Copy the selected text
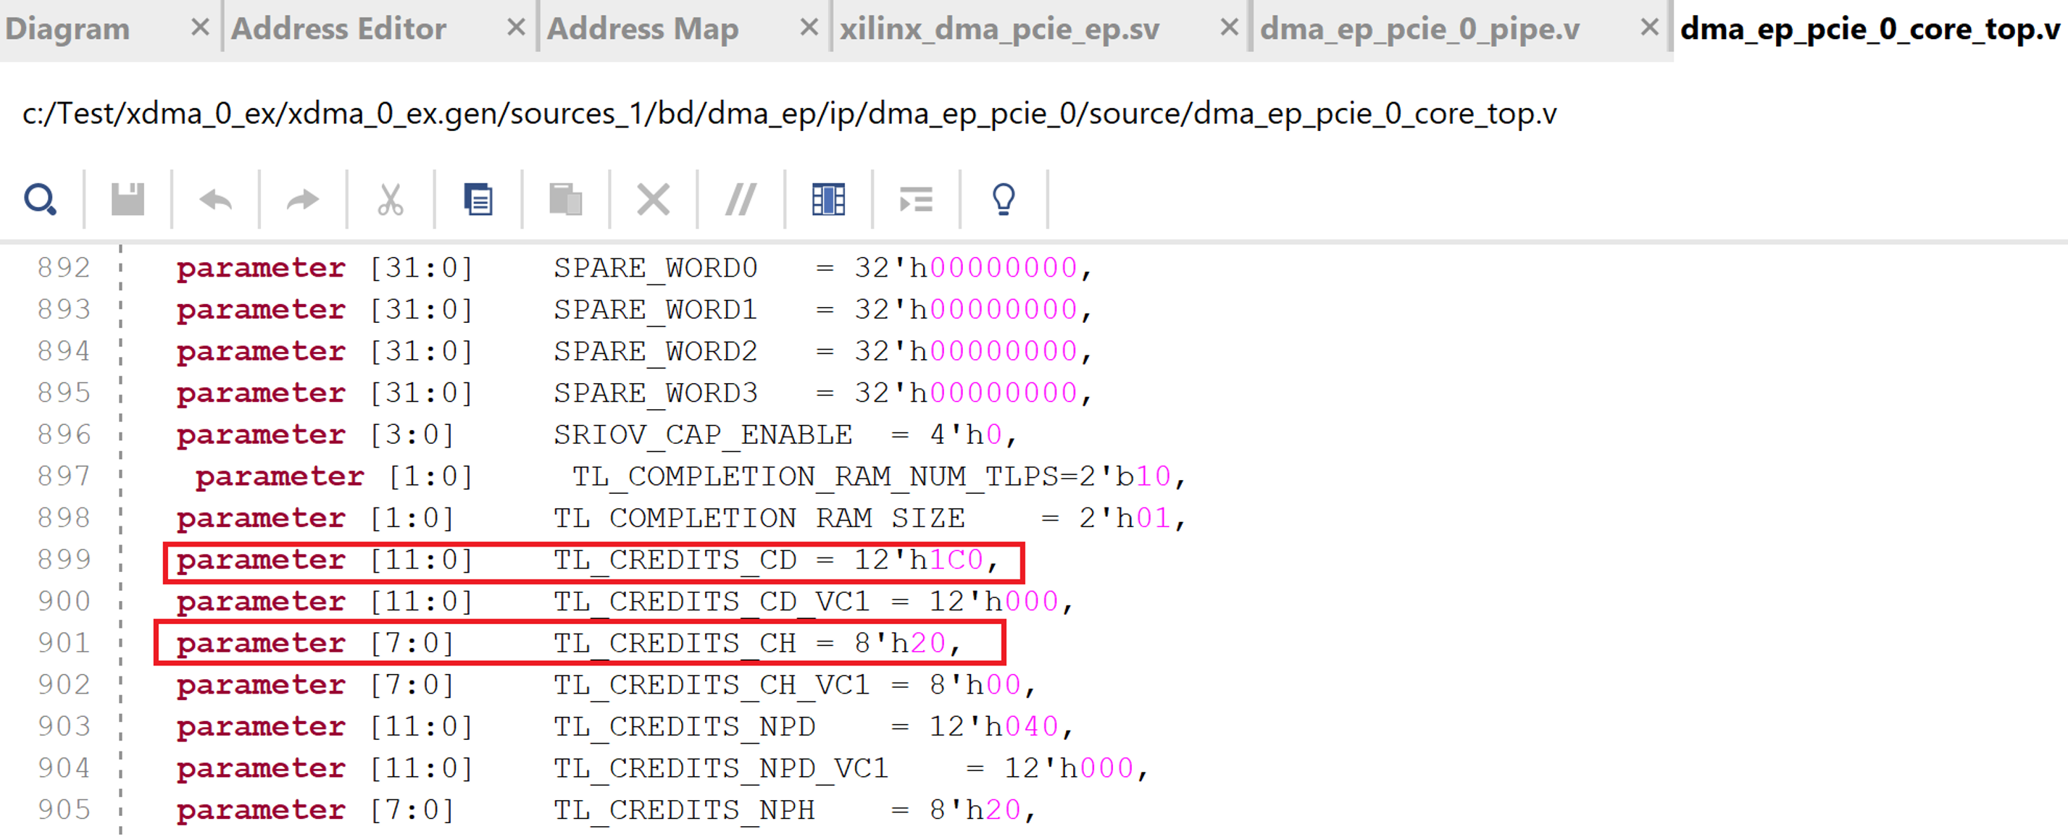2068x837 pixels. pos(478,198)
